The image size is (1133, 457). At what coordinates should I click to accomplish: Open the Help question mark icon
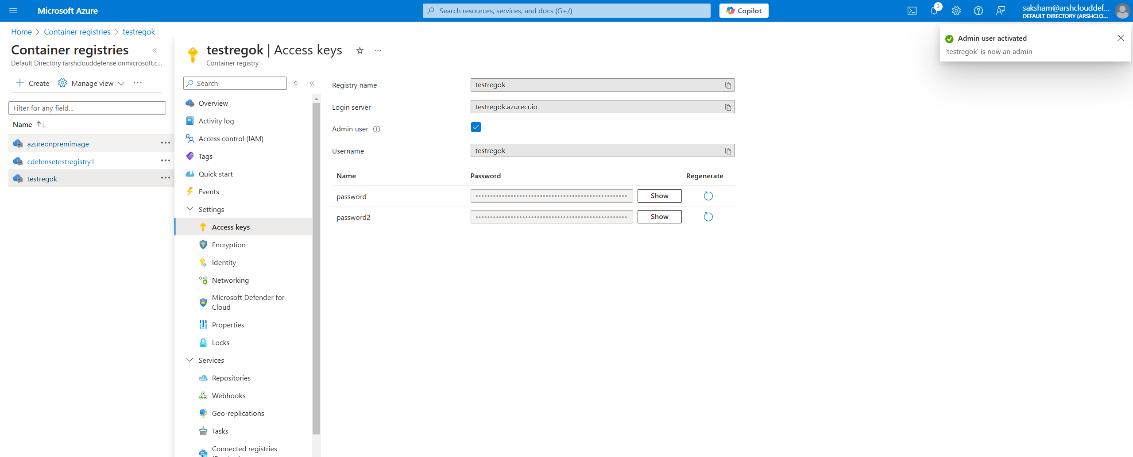pos(978,11)
